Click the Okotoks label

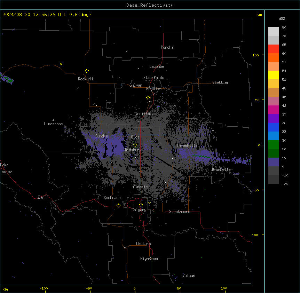tap(143, 244)
